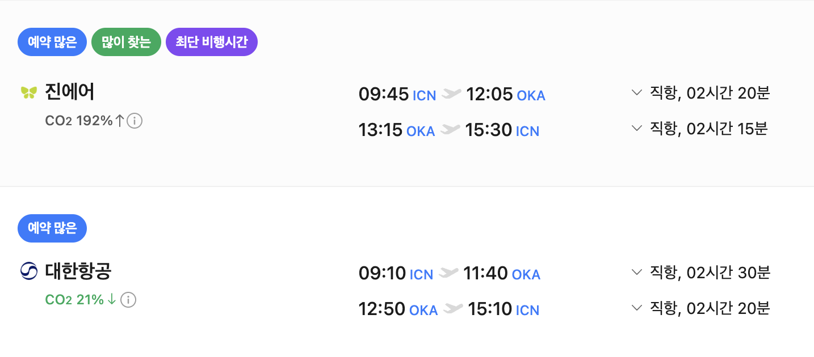Select the 대한항공 airline name
This screenshot has height=357, width=814.
[x=78, y=272]
